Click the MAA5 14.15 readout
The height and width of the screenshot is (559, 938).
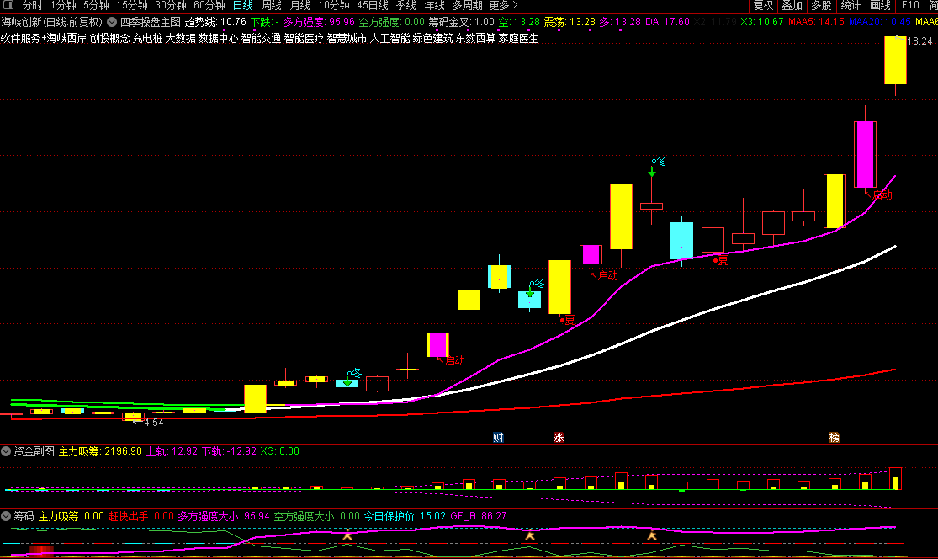(x=816, y=22)
